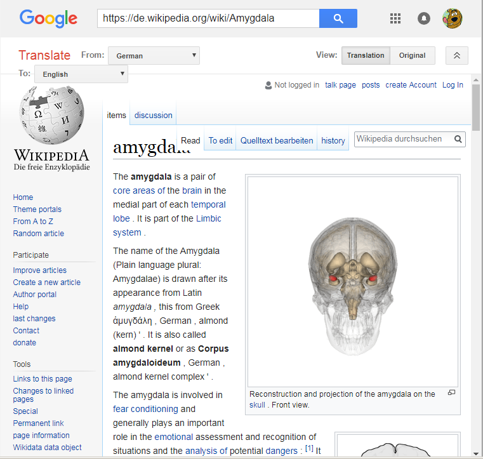This screenshot has width=483, height=459.
Task: Follow the brain link
Action: (192, 190)
